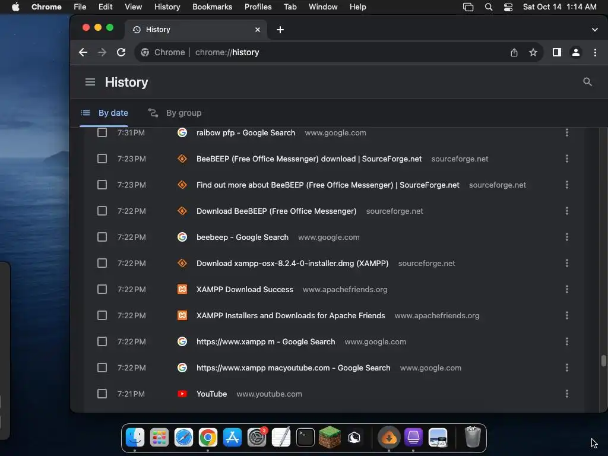Reload the history page
608x456 pixels.
[x=121, y=52]
